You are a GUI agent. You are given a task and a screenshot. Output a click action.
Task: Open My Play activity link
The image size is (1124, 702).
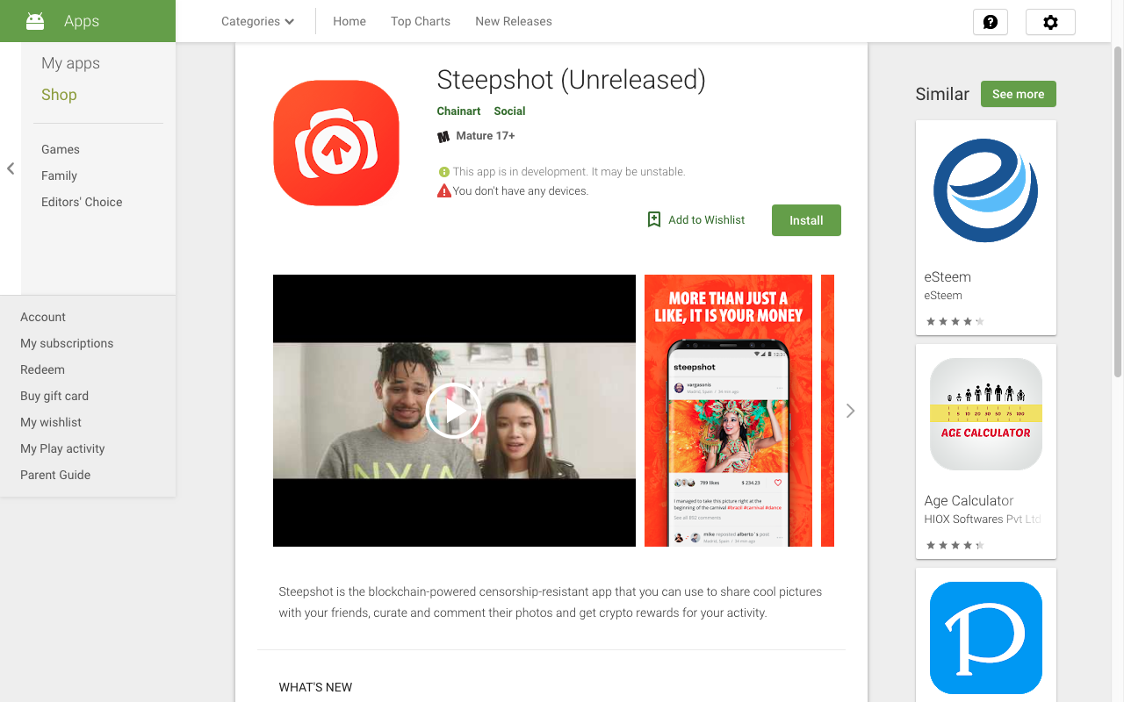(x=62, y=448)
